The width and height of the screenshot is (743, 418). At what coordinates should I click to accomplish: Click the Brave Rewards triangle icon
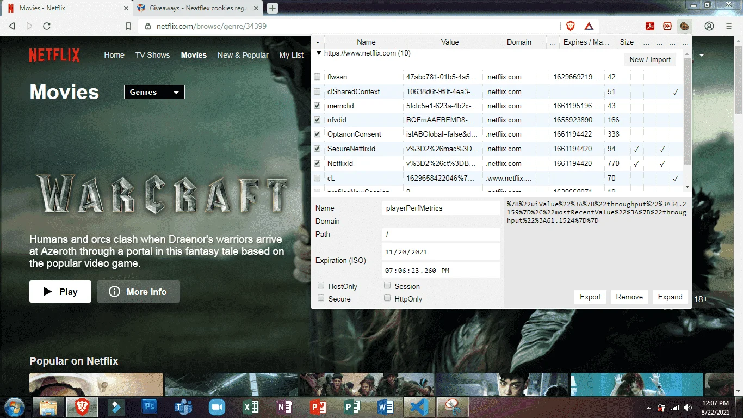(589, 26)
